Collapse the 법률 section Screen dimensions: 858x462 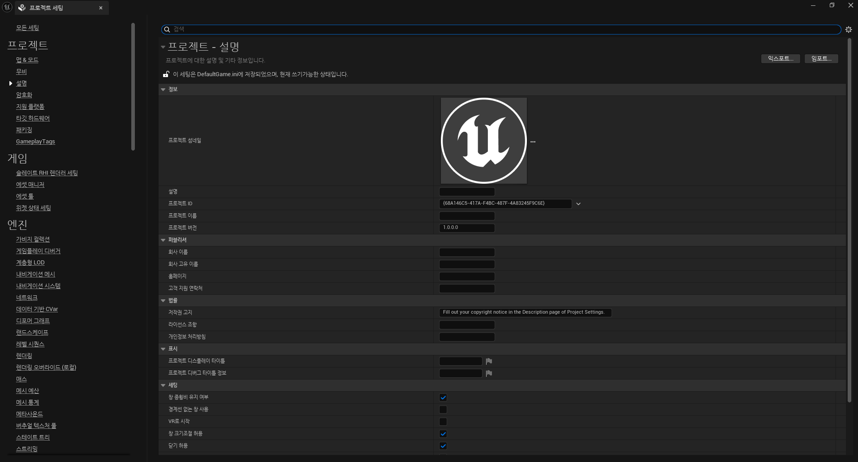click(163, 301)
